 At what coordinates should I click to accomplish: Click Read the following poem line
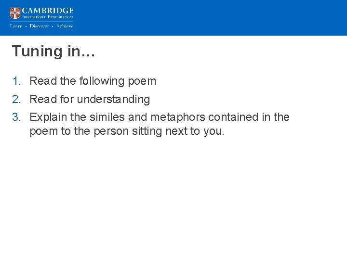[93, 81]
